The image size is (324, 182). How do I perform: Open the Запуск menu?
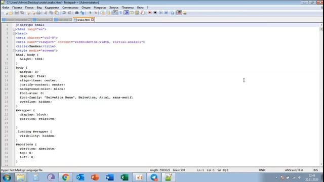[113, 8]
